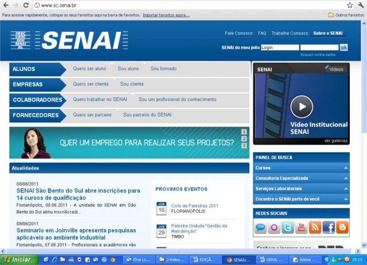Viewport: 367px width, 265px height.
Task: Open the EMPRESAS menu category
Action: pyautogui.click(x=38, y=85)
